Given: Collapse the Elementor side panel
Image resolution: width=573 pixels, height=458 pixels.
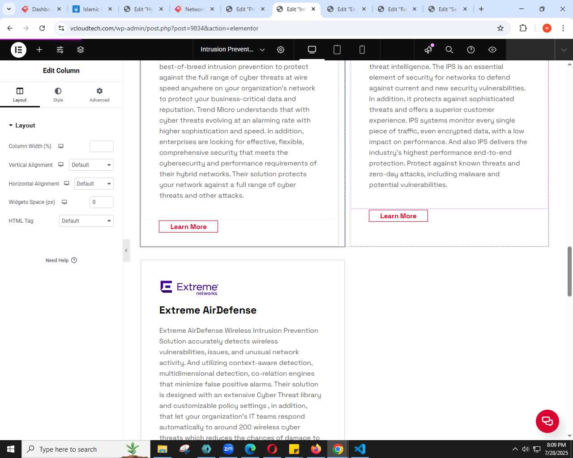Looking at the screenshot, I should (126, 250).
